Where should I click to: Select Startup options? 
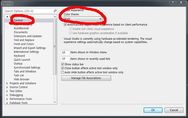(x=18, y=64)
